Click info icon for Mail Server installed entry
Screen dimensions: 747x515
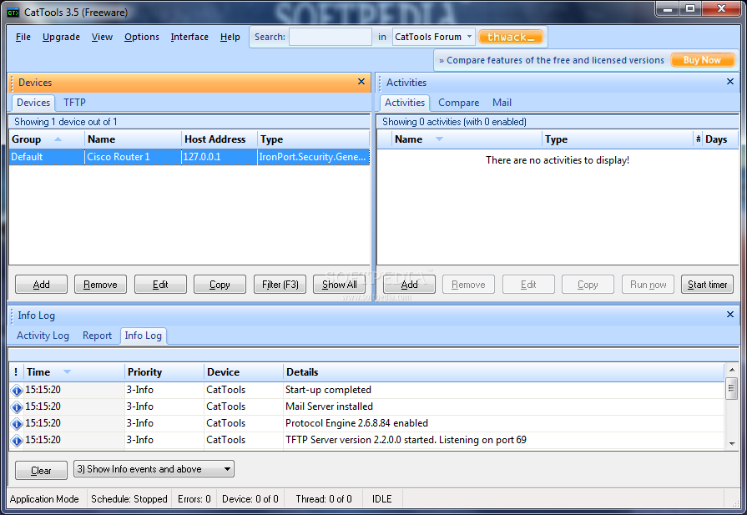pyautogui.click(x=17, y=406)
